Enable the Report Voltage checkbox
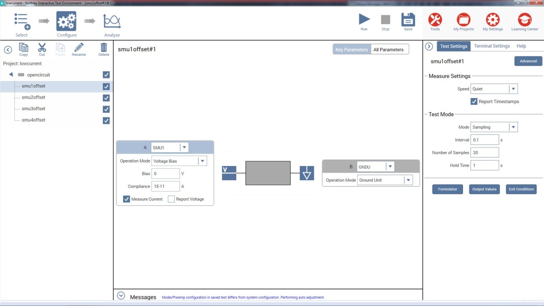Screen dimensions: 544x306 pyautogui.click(x=171, y=199)
